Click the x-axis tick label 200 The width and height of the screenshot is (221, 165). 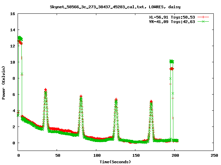click(175, 155)
